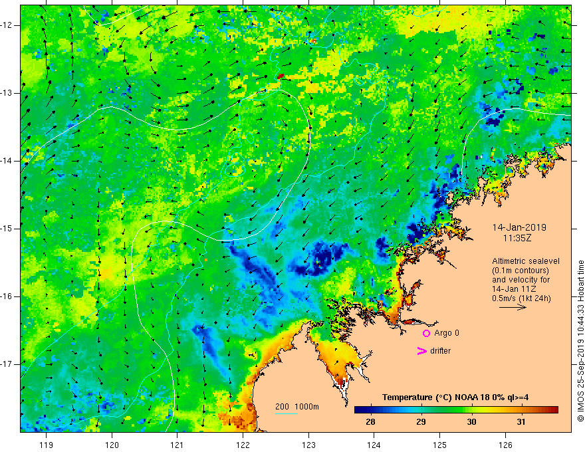This screenshot has height=452, width=585.
Task: Click the longitude axis label 126
Action: [x=505, y=445]
